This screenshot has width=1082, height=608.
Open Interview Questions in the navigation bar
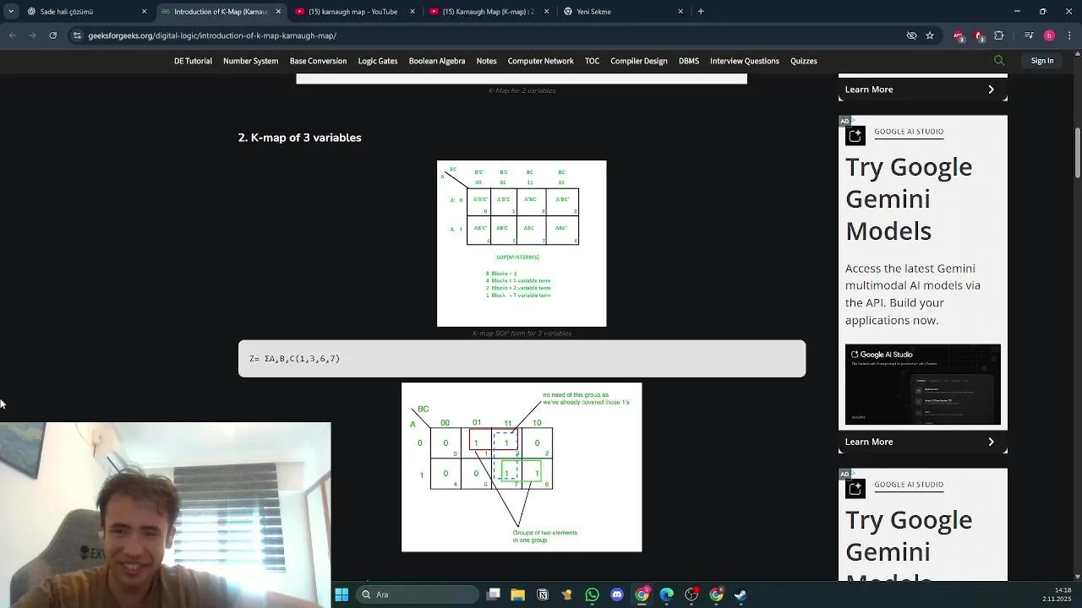[x=744, y=61]
